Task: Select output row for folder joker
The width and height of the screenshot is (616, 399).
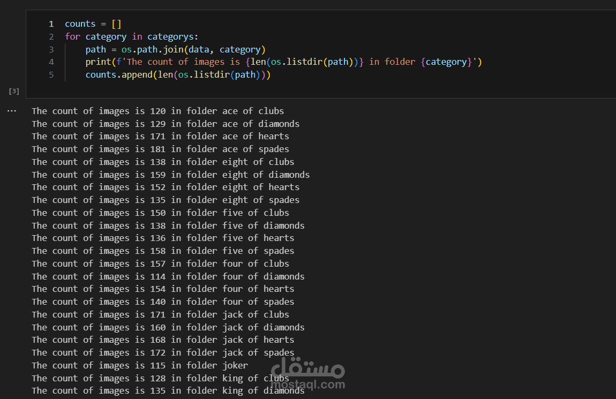Action: [140, 366]
